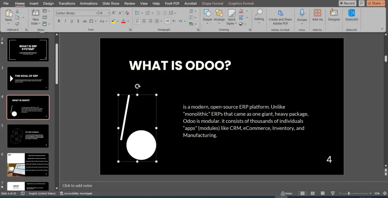The height and width of the screenshot is (198, 388).
Task: Start Slide Show from status bar icon
Action: 333,193
